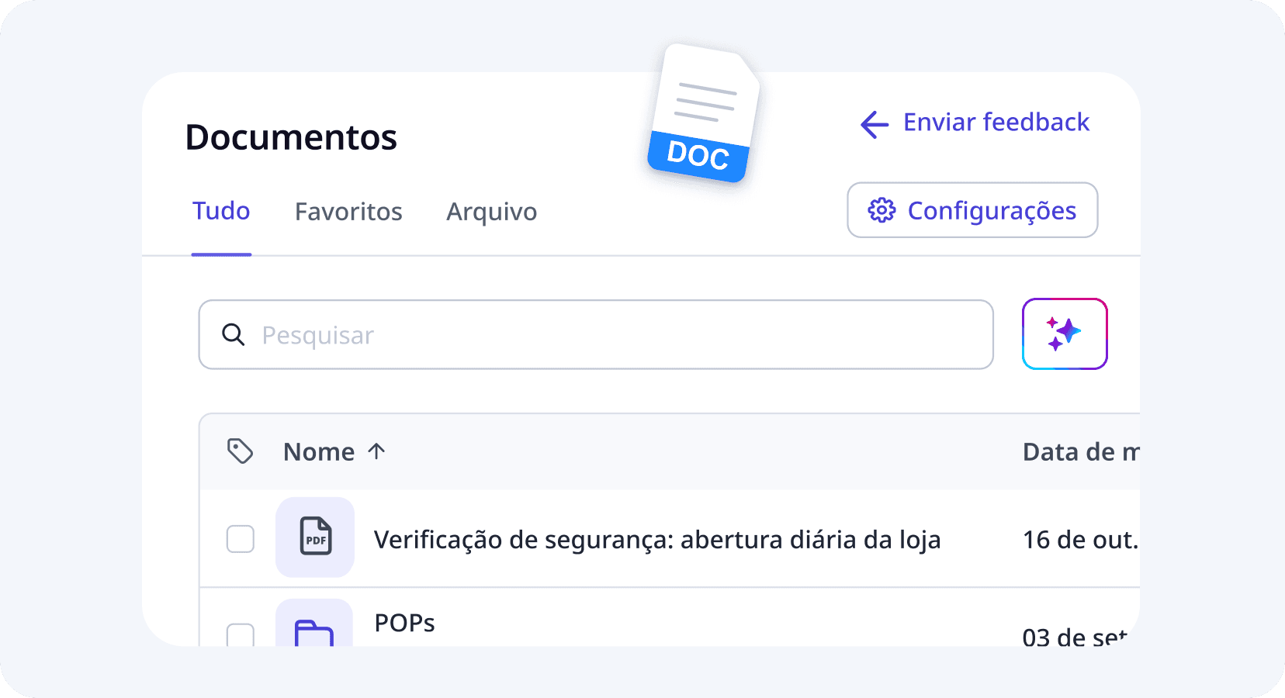Check the Verificação de segurança row checkbox
Image resolution: width=1285 pixels, height=698 pixels.
241,538
